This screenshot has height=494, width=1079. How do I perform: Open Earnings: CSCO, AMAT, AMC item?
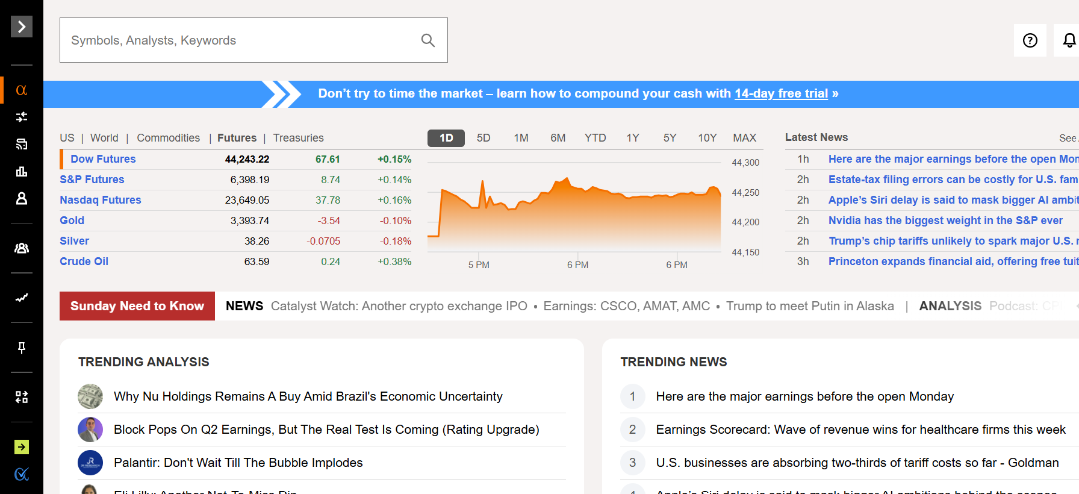coord(627,306)
